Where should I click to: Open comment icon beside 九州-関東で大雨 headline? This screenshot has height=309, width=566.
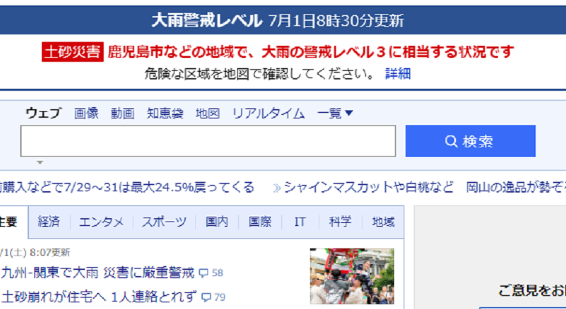(x=203, y=273)
